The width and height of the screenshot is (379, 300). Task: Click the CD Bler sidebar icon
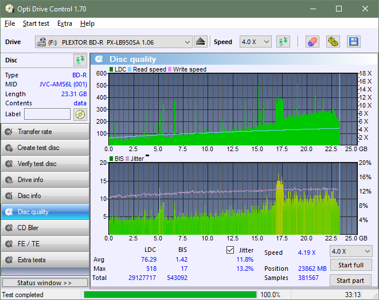click(9, 228)
